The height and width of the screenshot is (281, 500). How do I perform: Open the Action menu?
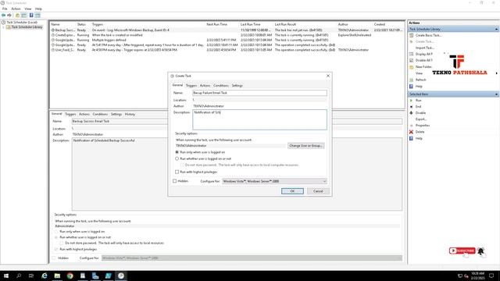[x=16, y=9]
